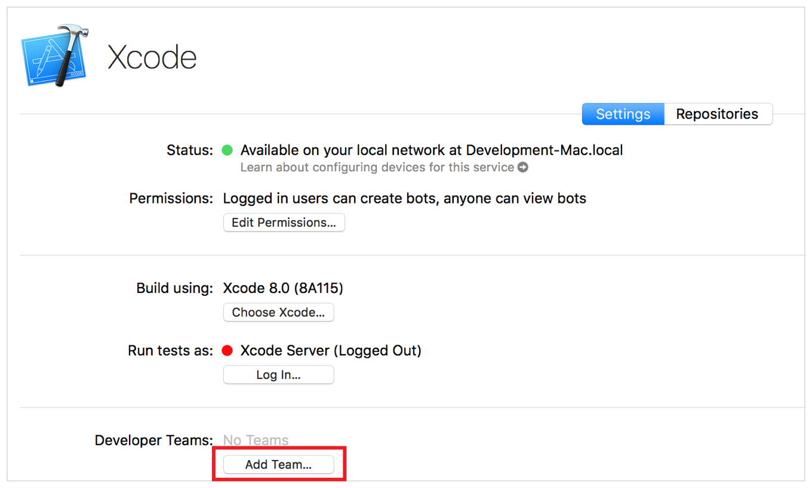Click the permissions description text
The width and height of the screenshot is (812, 488).
tap(404, 198)
